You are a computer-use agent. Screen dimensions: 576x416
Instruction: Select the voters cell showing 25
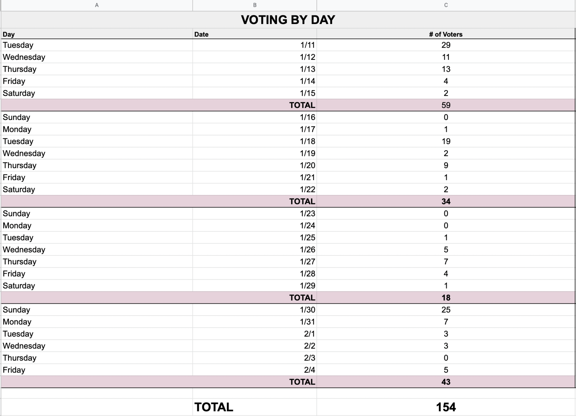pos(445,310)
